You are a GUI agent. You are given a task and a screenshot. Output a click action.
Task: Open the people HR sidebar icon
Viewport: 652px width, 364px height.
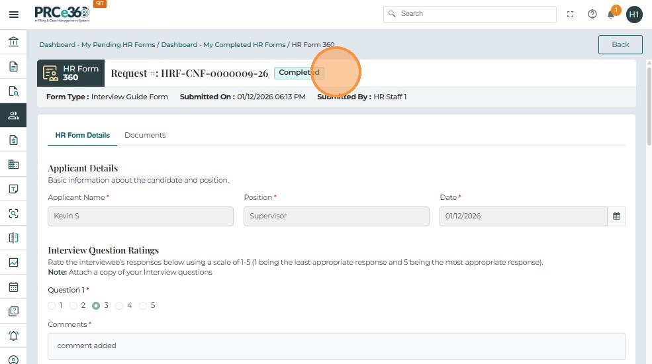[x=13, y=116]
